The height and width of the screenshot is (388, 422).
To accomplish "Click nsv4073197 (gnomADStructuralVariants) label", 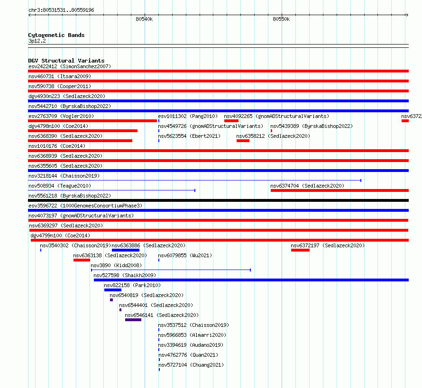I will click(81, 216).
